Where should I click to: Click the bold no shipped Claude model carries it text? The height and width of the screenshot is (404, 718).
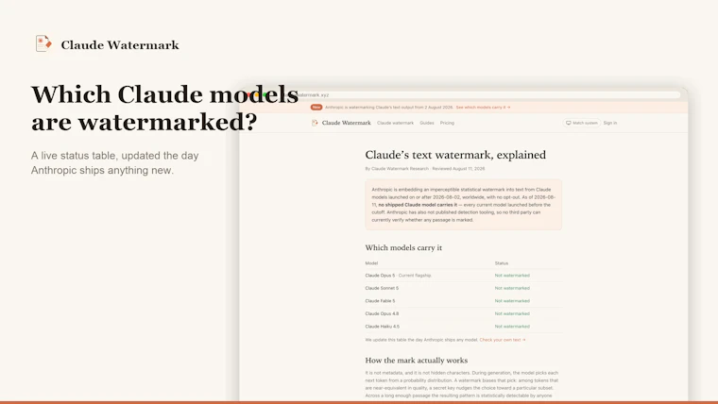(x=418, y=205)
